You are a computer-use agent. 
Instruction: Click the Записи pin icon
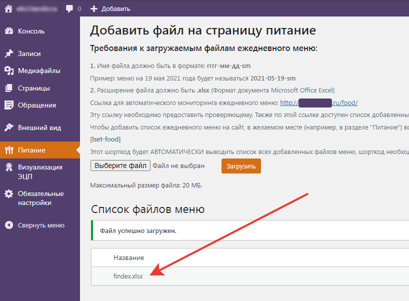pyautogui.click(x=9, y=53)
